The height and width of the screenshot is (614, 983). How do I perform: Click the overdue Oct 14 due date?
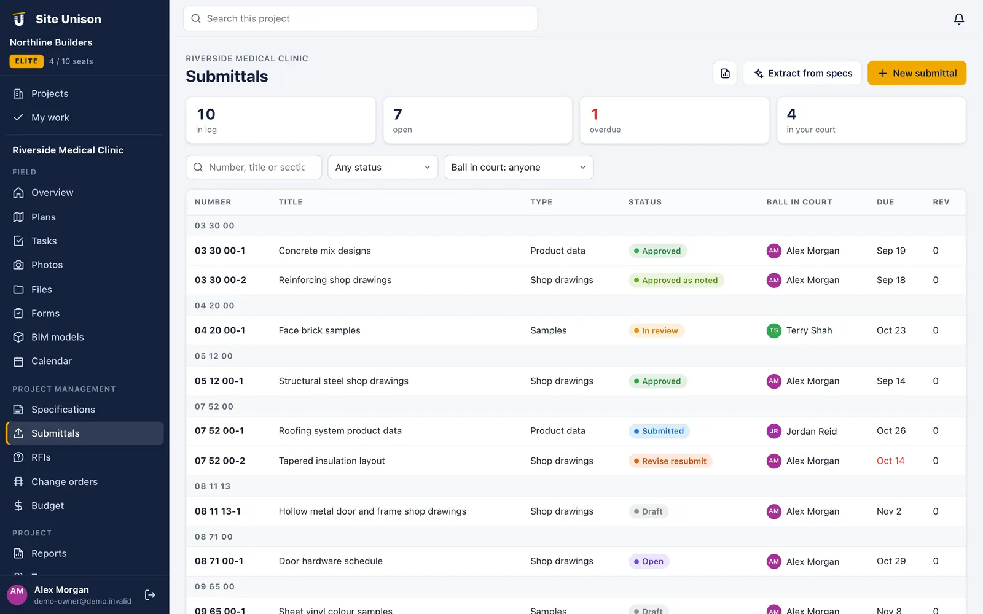890,461
